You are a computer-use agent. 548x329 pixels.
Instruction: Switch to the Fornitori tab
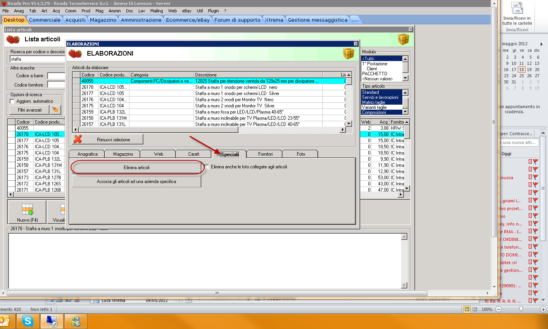pyautogui.click(x=265, y=154)
